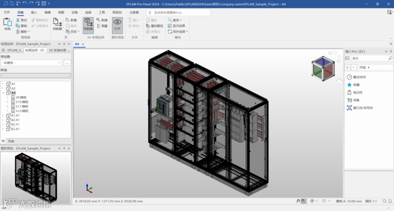Switch to the 工具 ribbon tab

(x=102, y=12)
